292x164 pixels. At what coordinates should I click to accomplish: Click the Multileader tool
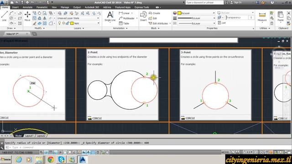coord(127,18)
